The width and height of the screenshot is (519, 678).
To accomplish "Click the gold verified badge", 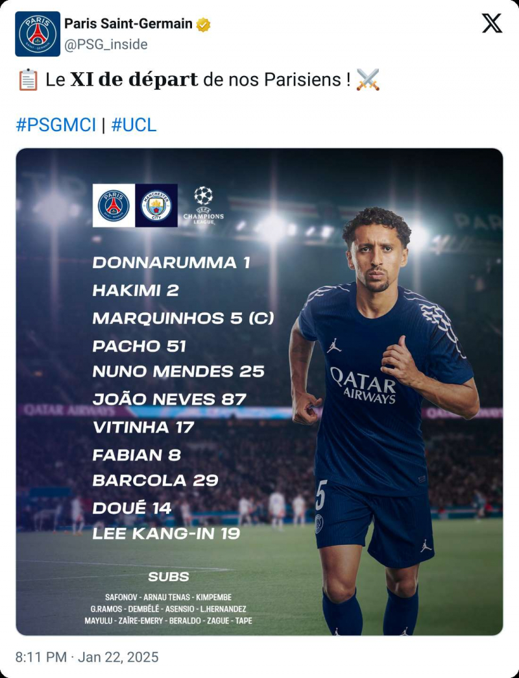I will pos(204,25).
